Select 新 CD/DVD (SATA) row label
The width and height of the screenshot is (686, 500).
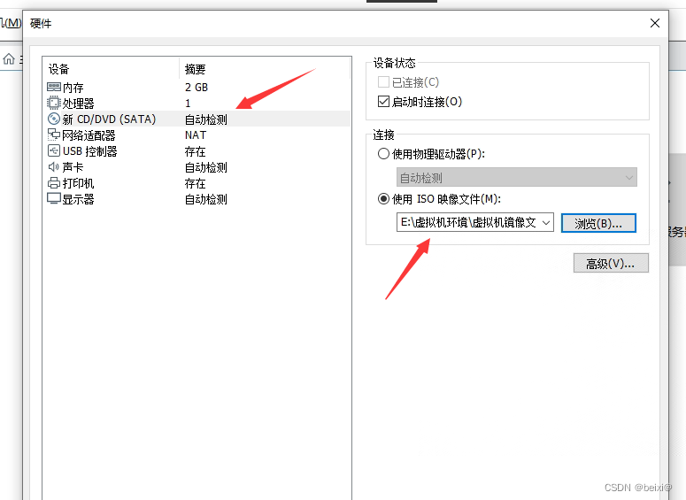tap(109, 119)
